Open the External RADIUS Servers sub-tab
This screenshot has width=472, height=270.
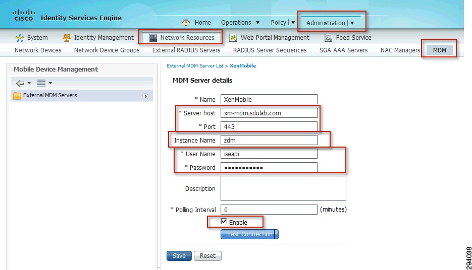click(x=186, y=50)
